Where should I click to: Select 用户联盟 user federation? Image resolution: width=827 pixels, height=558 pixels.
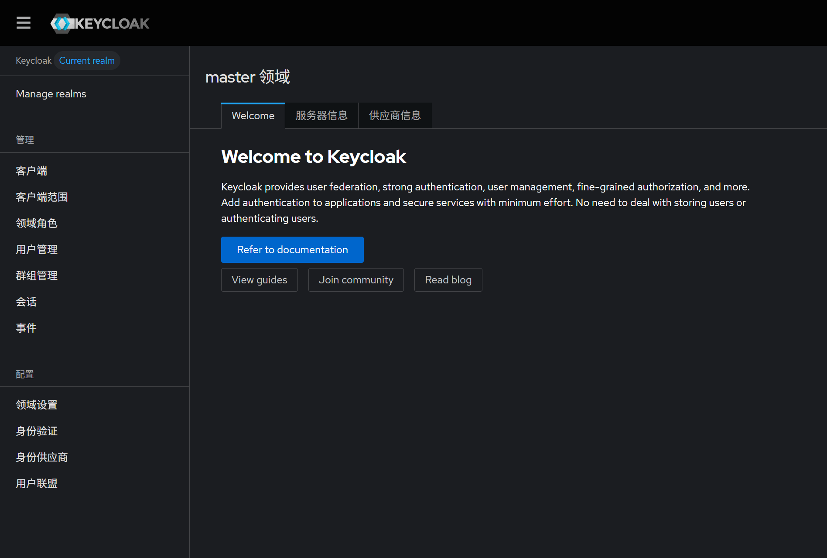click(37, 483)
